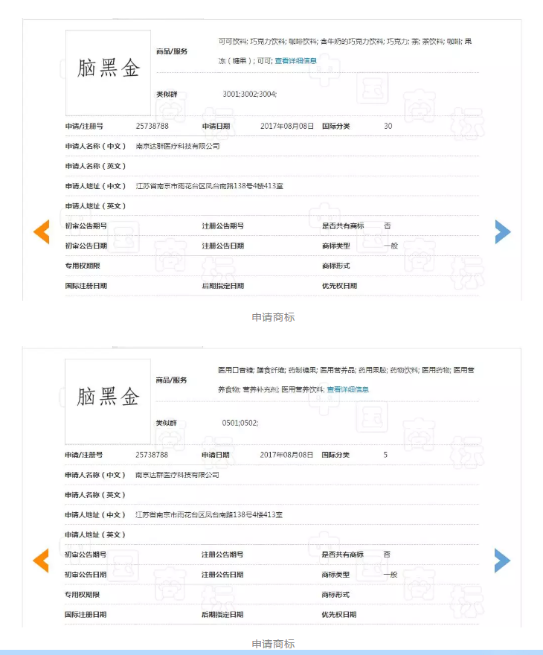
Task: Select application date 2017年08月08日 in class 30 record
Action: 286,126
